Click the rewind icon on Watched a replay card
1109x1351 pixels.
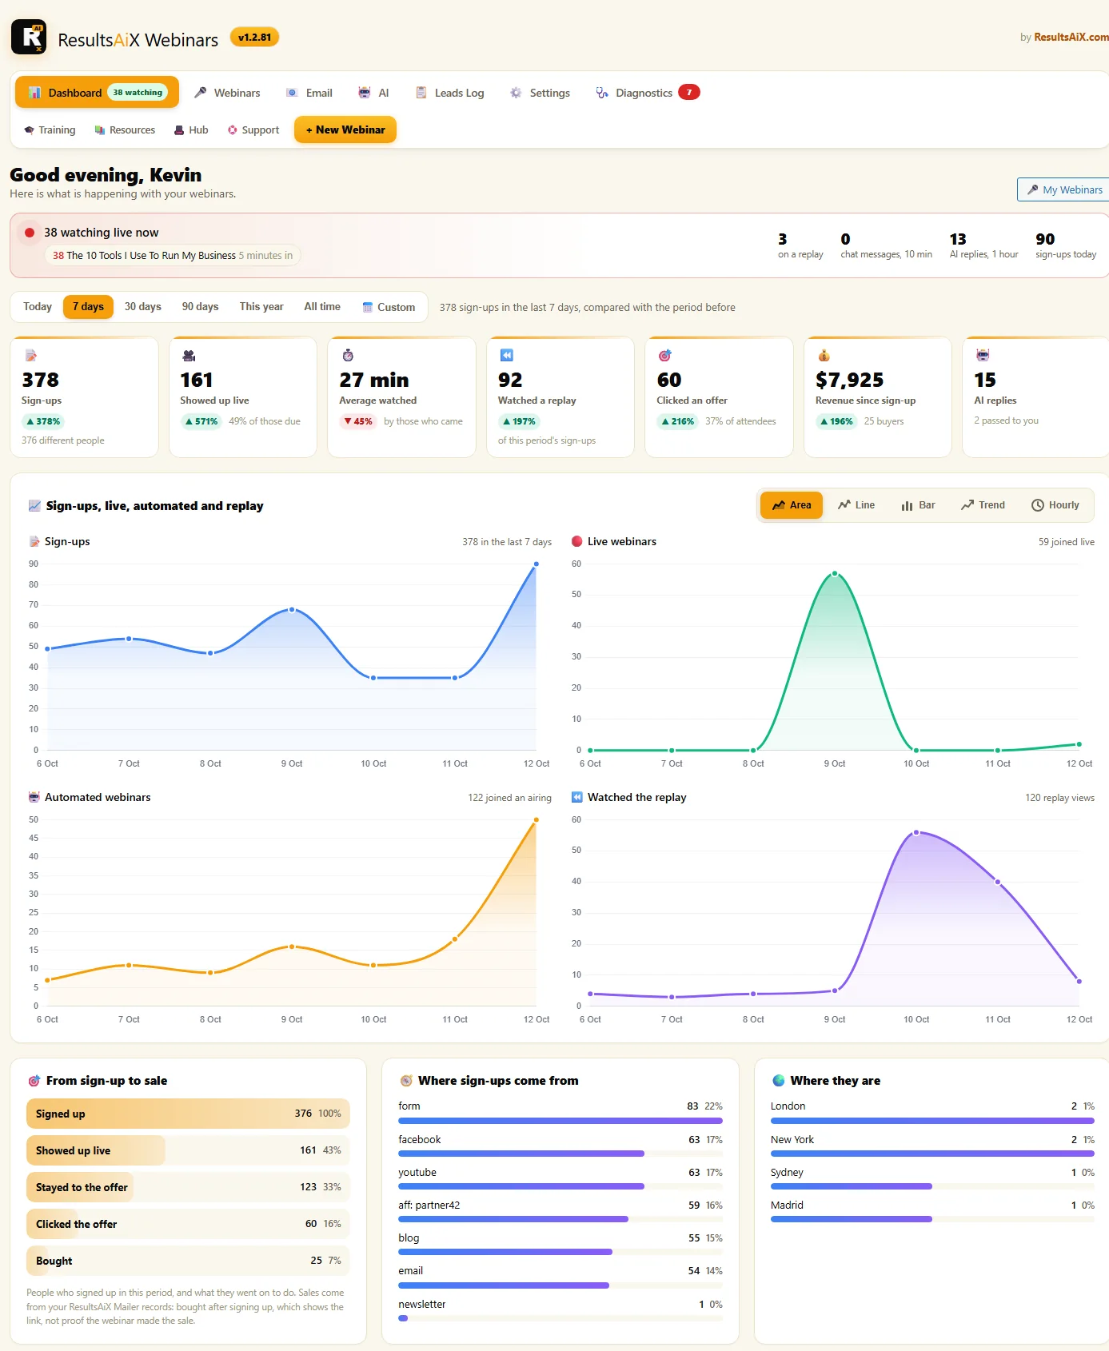[506, 356]
